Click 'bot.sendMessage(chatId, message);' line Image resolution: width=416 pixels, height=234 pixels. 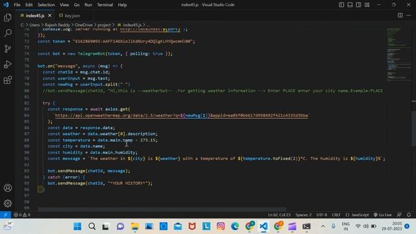tap(89, 171)
